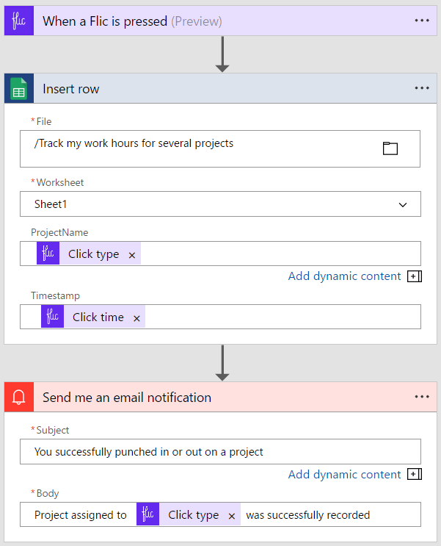441x546 pixels.
Task: Click the Flic trigger icon in header
Action: 19,21
